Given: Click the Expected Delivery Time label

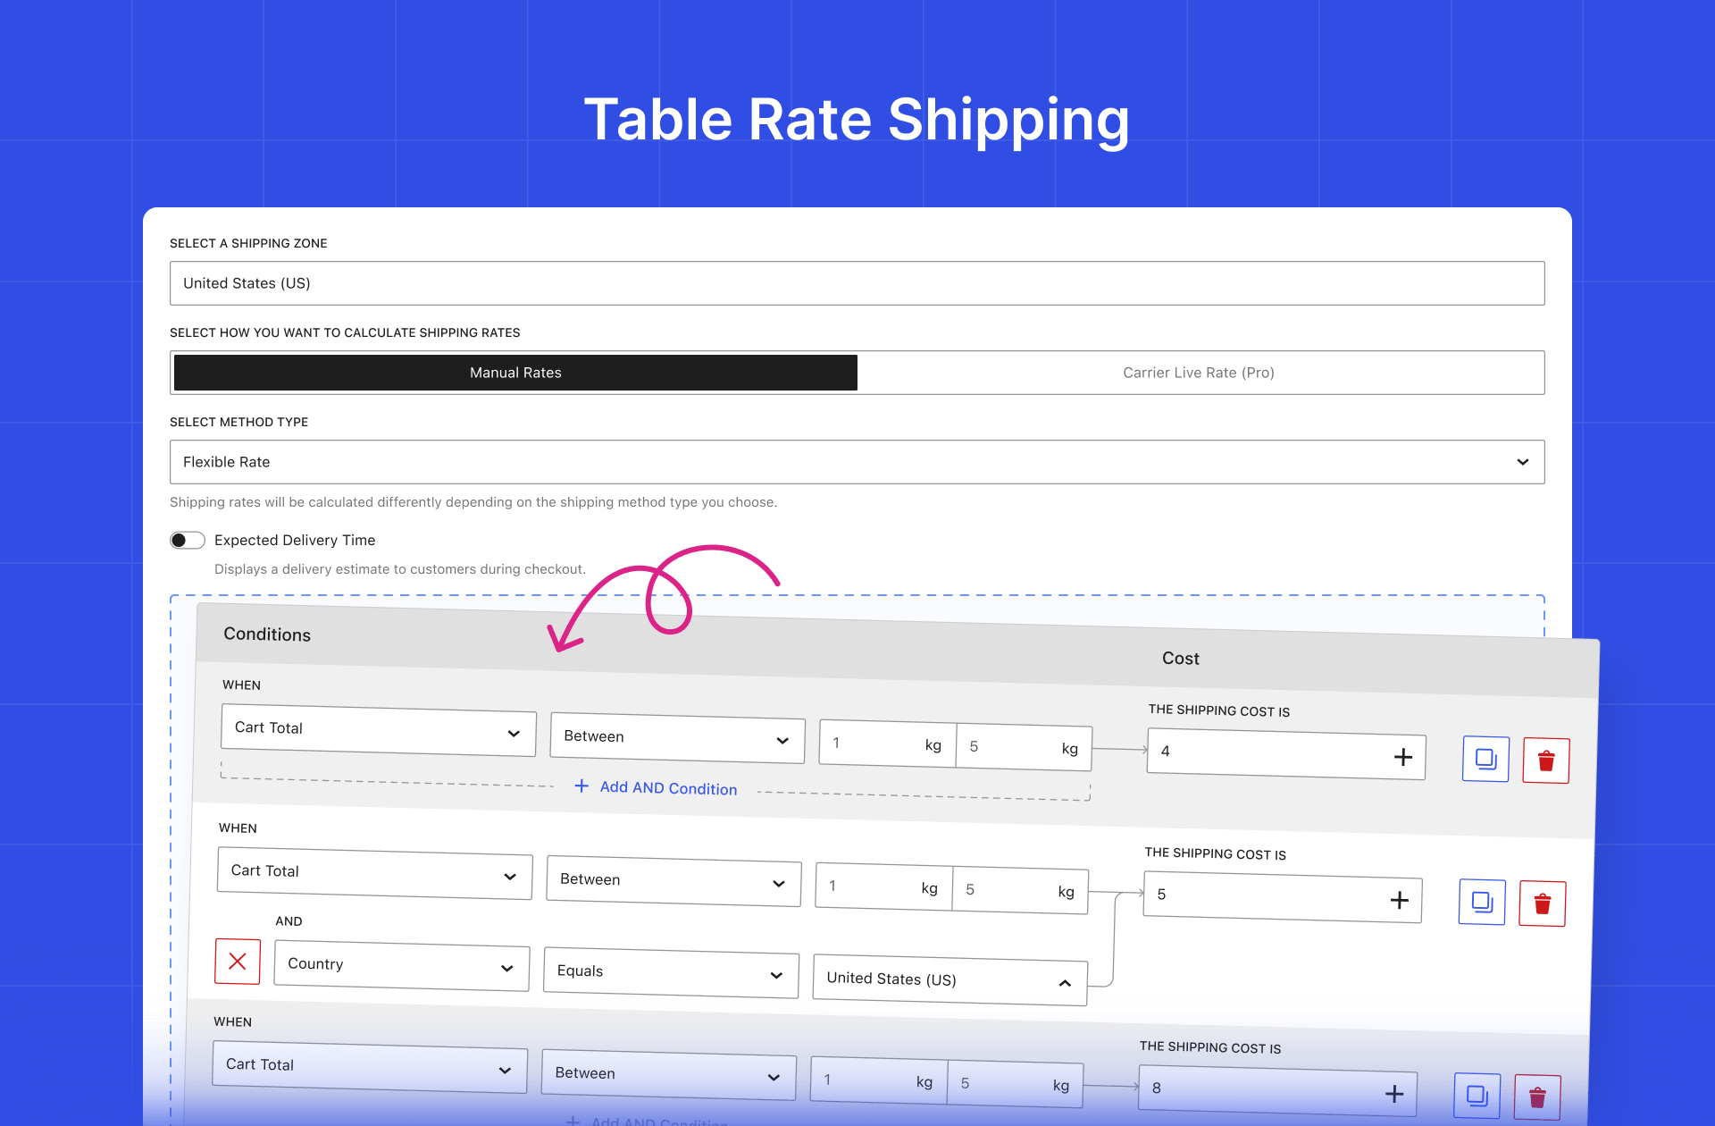Looking at the screenshot, I should 295,540.
